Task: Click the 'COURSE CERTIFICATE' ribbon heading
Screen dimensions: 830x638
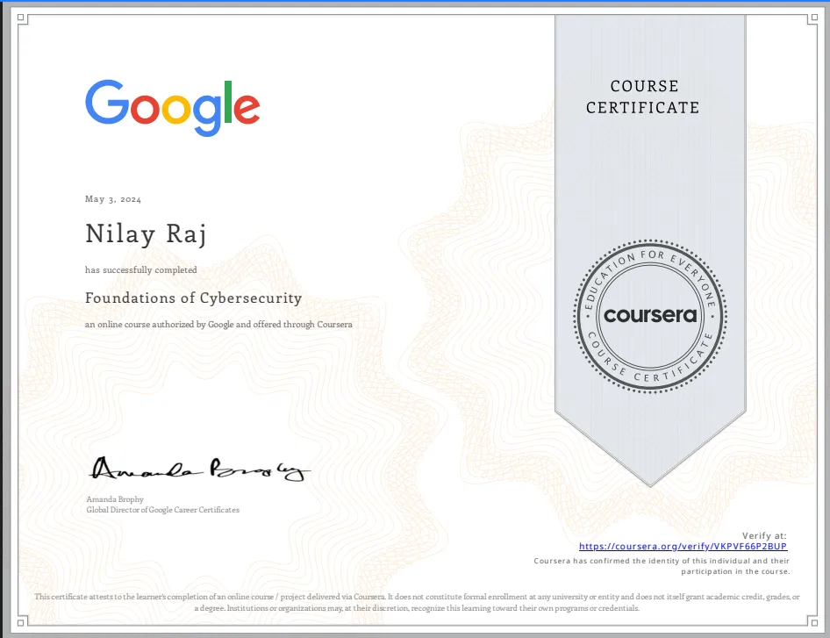Action: (x=643, y=97)
